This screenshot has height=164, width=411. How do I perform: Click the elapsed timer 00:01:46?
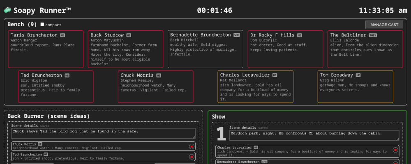pos(215,11)
